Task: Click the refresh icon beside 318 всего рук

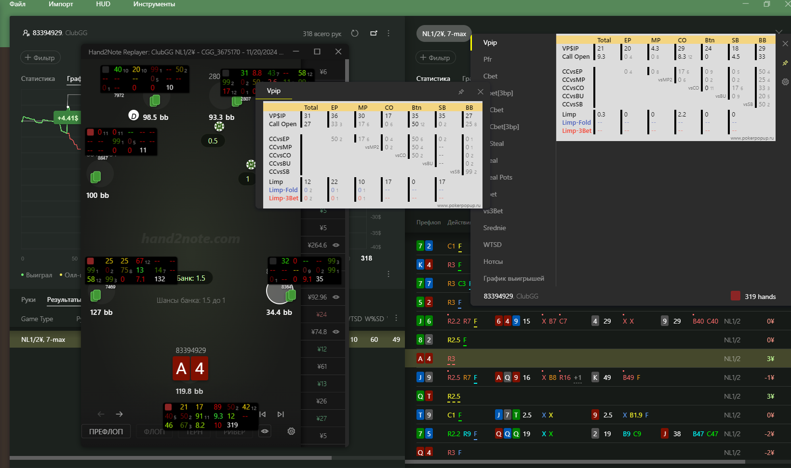Action: [355, 33]
